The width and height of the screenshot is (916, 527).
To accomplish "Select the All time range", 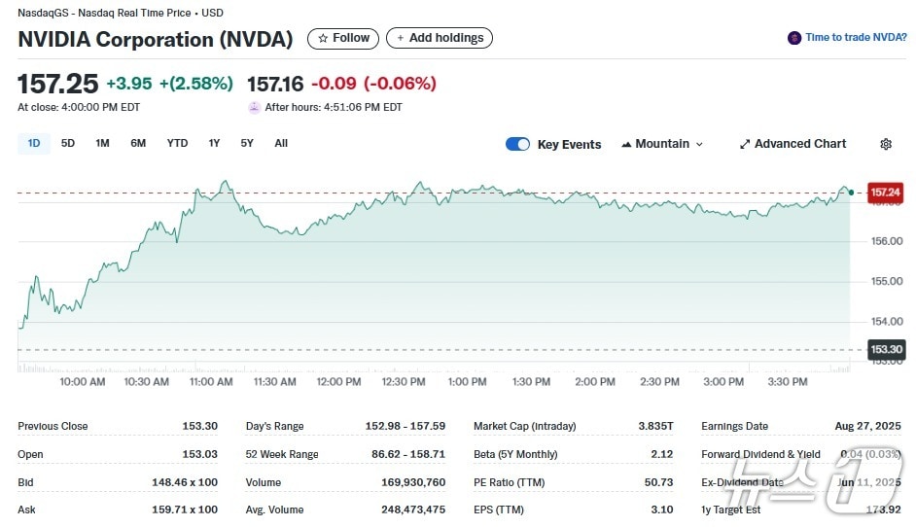I will point(281,144).
